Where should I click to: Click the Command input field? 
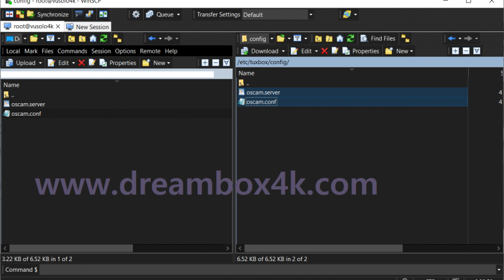[x=252, y=270]
